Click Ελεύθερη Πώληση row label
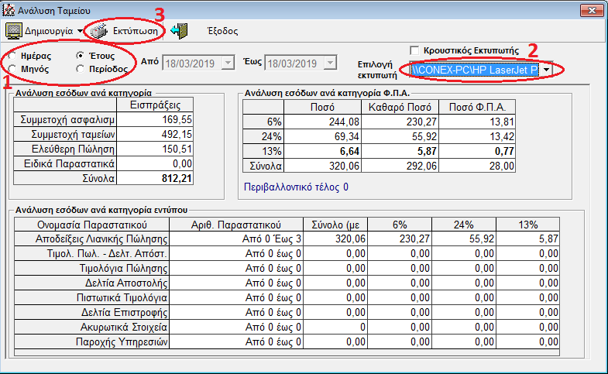Image resolution: width=608 pixels, height=374 pixels. (x=65, y=149)
